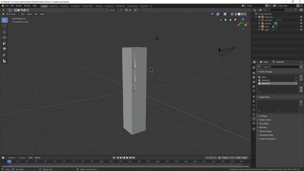
Task: Select the Bone.002 vertex group row
Action: click(x=277, y=84)
